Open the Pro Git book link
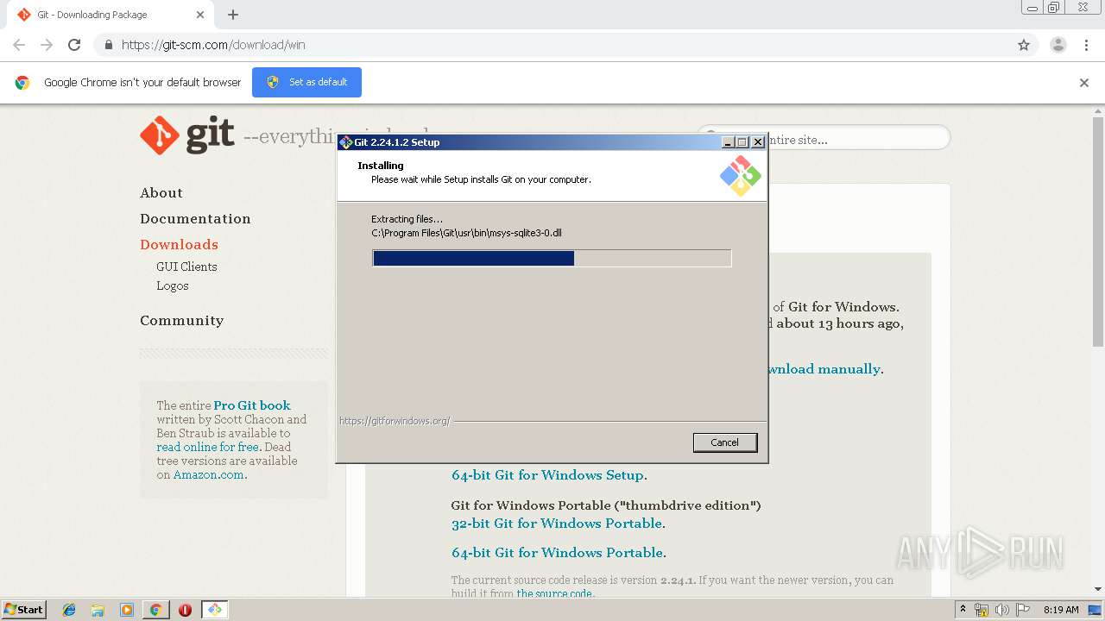Image resolution: width=1105 pixels, height=621 pixels. (x=252, y=405)
